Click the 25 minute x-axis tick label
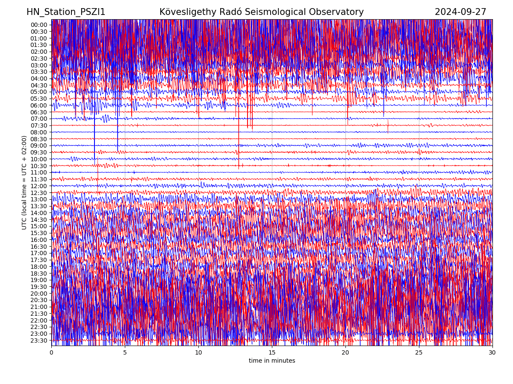Image resolution: width=513 pixels, height=384 pixels. click(419, 353)
